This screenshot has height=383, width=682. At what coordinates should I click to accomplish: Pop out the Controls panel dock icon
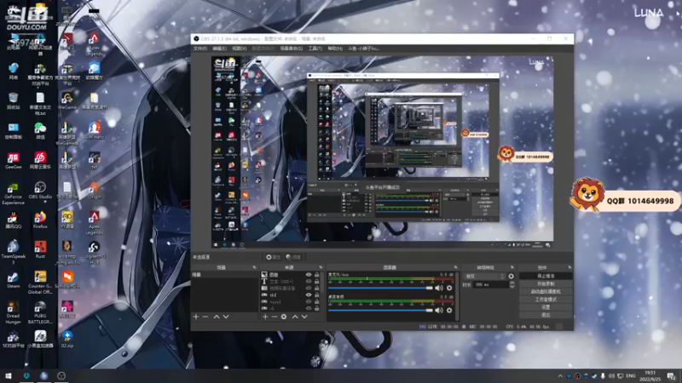click(569, 267)
